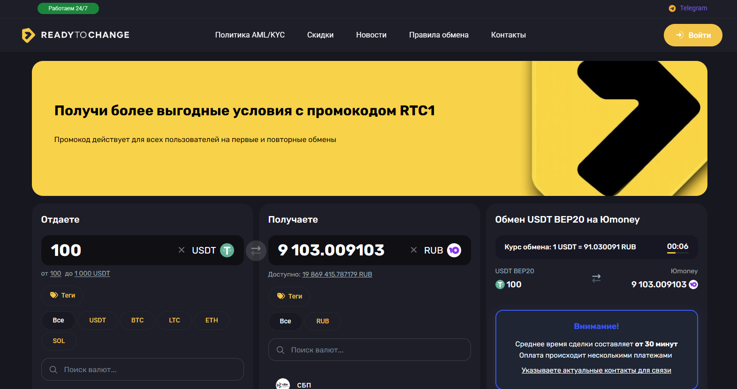Open Политика AML/KYC page
This screenshot has width=737, height=389.
point(250,35)
